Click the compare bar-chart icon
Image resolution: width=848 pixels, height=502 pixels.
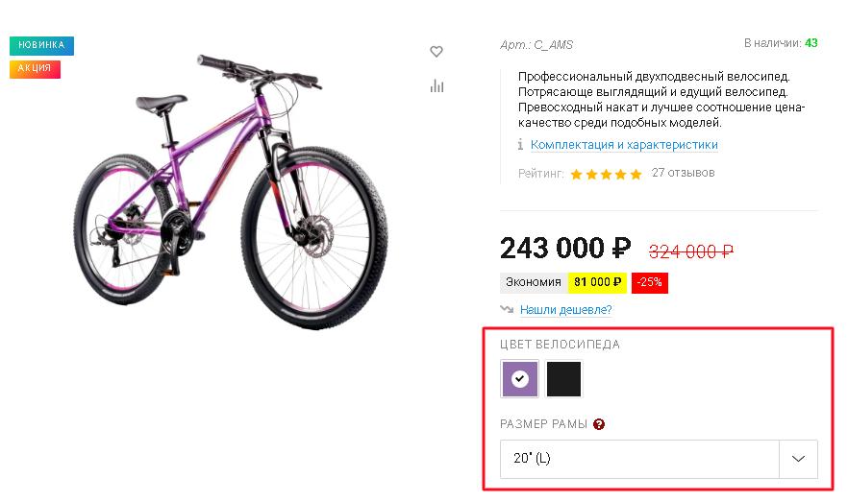pyautogui.click(x=436, y=85)
